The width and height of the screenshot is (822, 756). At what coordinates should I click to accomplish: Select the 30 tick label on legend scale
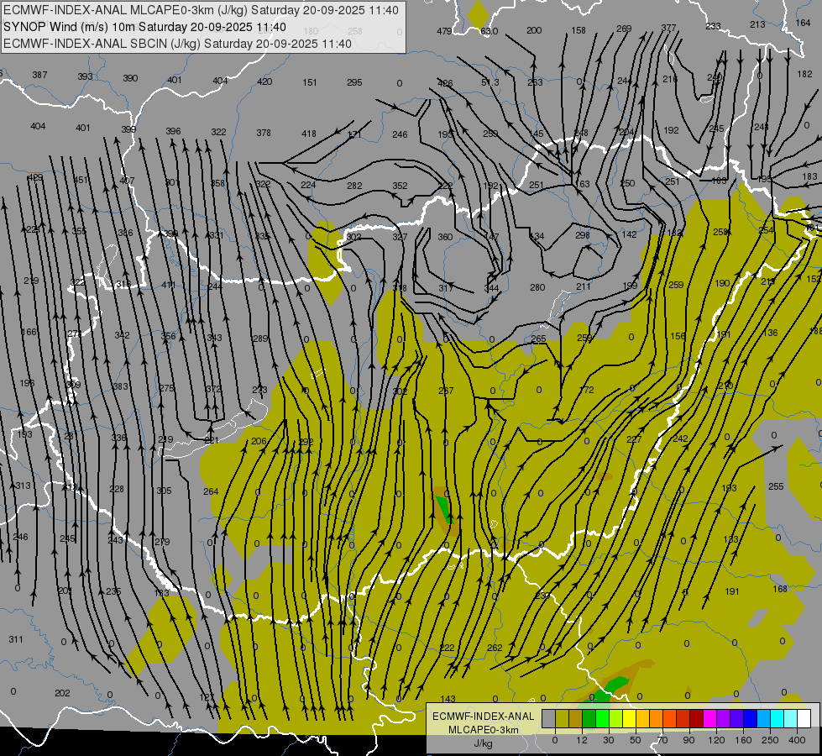pyautogui.click(x=609, y=740)
